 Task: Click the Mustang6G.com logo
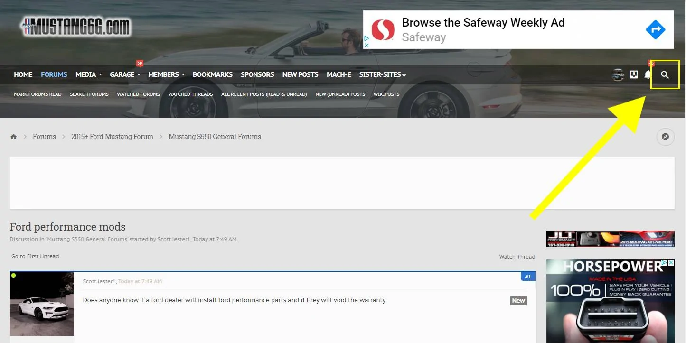click(76, 27)
